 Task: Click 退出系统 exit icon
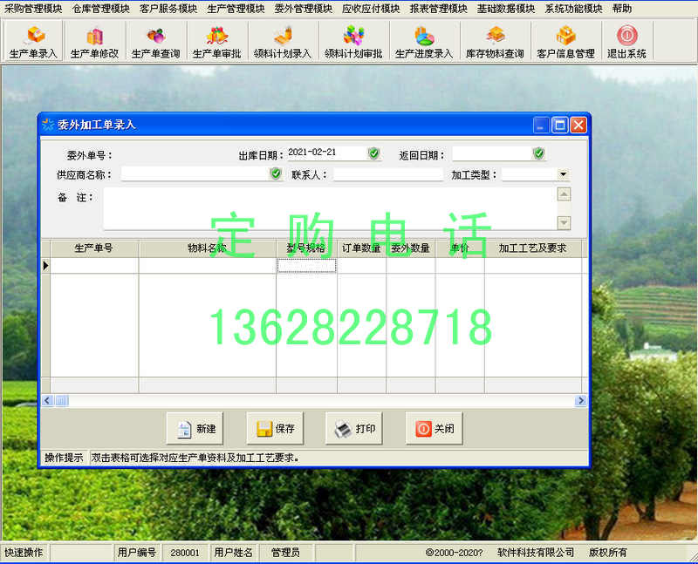[626, 42]
